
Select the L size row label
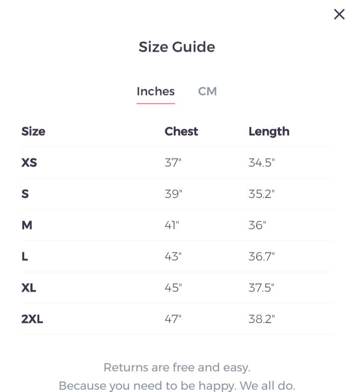click(x=25, y=256)
